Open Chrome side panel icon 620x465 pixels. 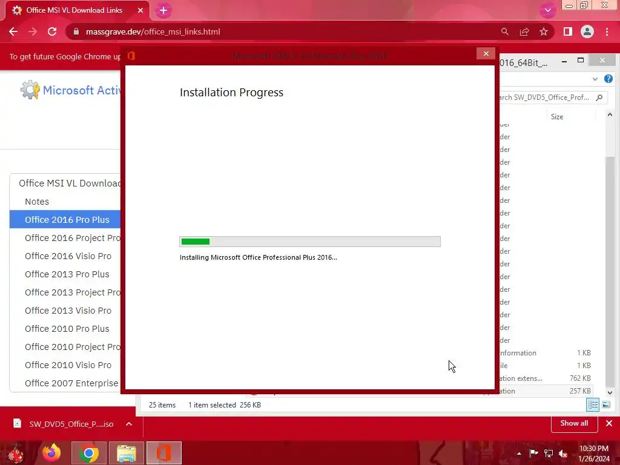coord(568,31)
